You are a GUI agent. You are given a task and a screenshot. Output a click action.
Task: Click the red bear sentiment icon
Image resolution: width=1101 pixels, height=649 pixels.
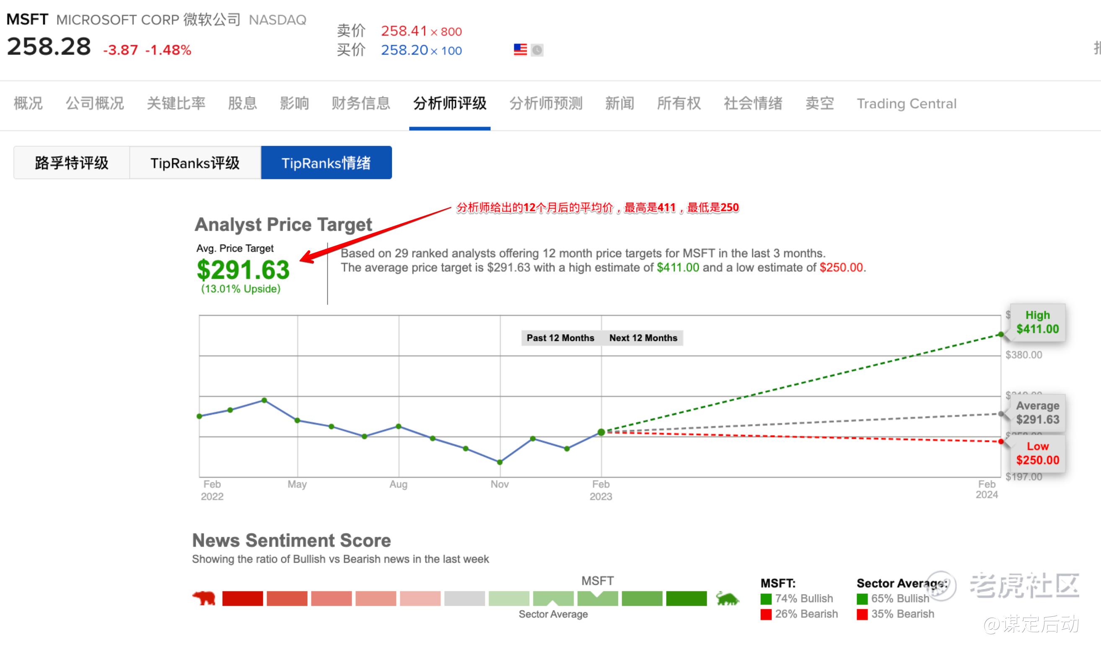[x=204, y=598]
